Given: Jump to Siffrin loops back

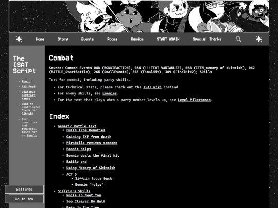Looking at the screenshot, I should pyautogui.click(x=93, y=178).
